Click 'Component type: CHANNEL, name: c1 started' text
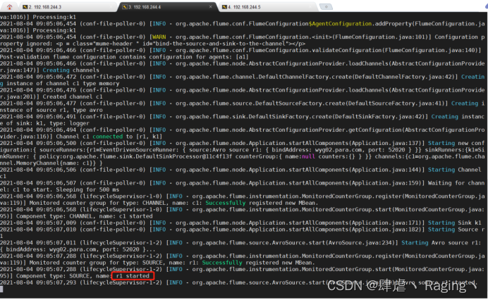The width and height of the screenshot is (488, 300). coord(85,216)
